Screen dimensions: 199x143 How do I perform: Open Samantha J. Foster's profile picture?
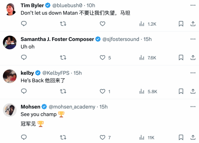click(x=10, y=42)
